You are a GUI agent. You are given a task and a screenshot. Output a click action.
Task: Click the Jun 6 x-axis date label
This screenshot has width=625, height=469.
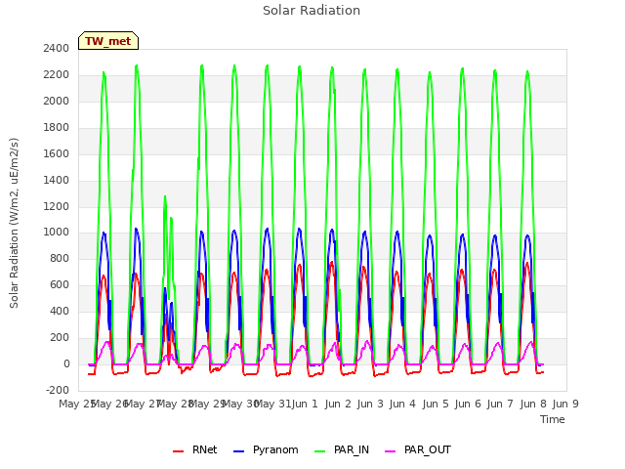(468, 404)
